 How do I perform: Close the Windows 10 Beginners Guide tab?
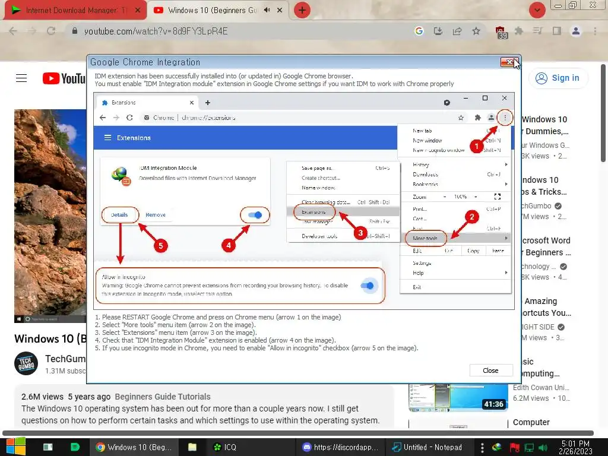pyautogui.click(x=280, y=11)
